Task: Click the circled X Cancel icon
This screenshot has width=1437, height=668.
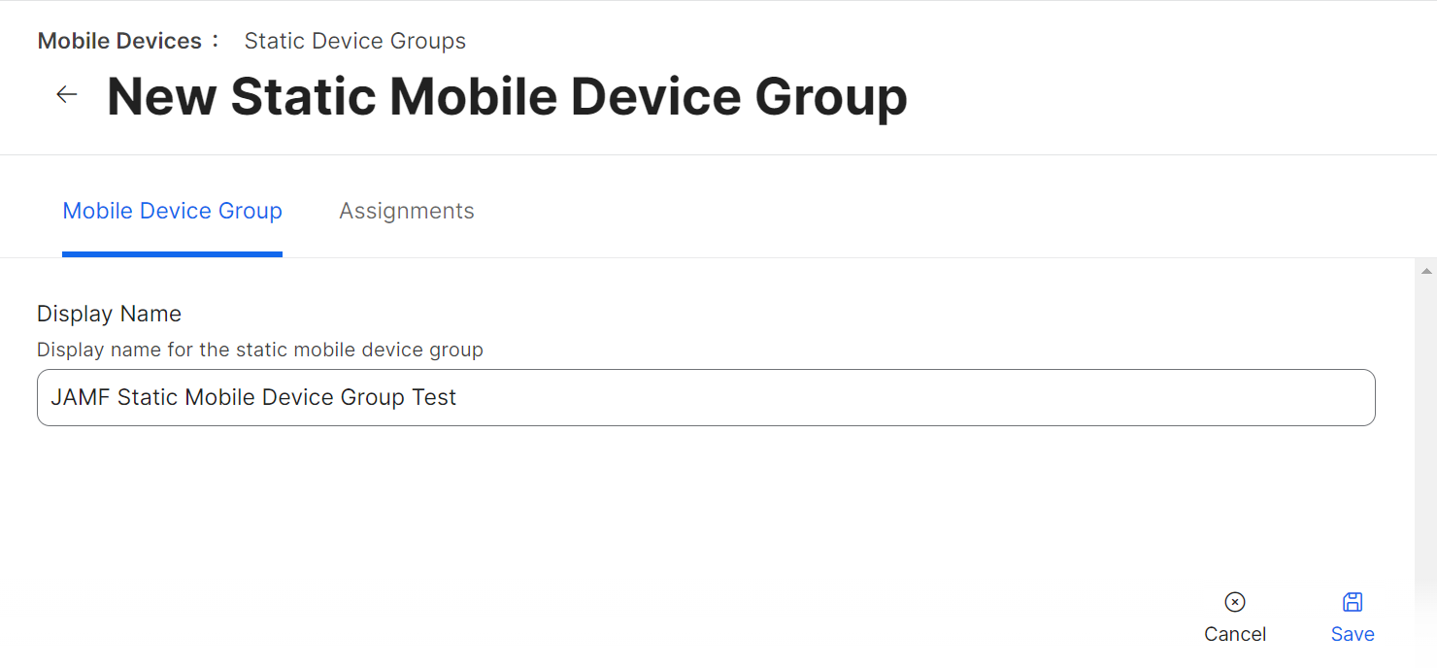Action: (x=1235, y=602)
